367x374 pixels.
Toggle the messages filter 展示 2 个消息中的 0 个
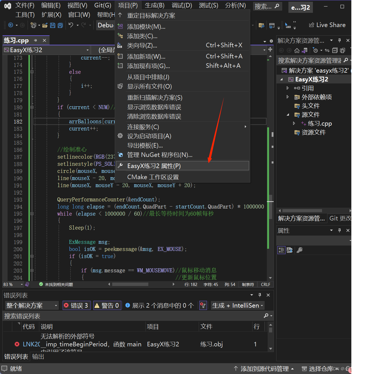pyautogui.click(x=160, y=305)
